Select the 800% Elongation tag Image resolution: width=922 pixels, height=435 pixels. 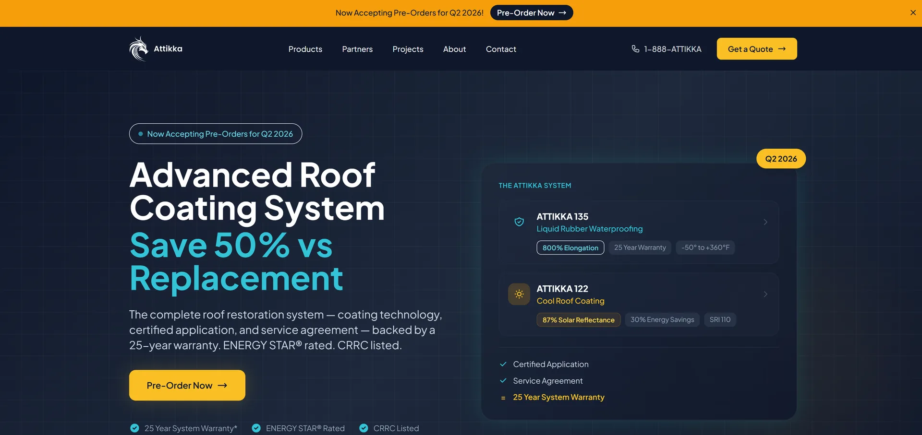(x=570, y=247)
